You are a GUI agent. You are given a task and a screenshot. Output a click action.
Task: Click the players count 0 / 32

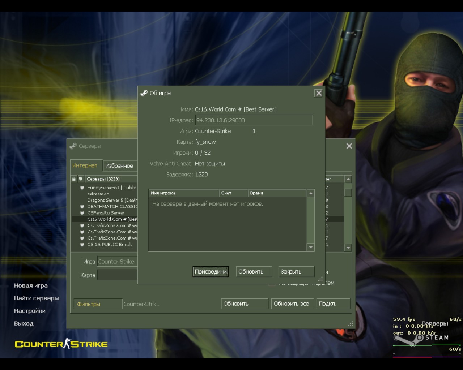coord(203,153)
